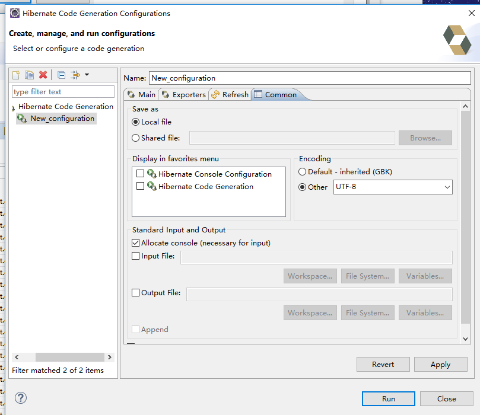Enable the Output File checkbox

(x=136, y=292)
